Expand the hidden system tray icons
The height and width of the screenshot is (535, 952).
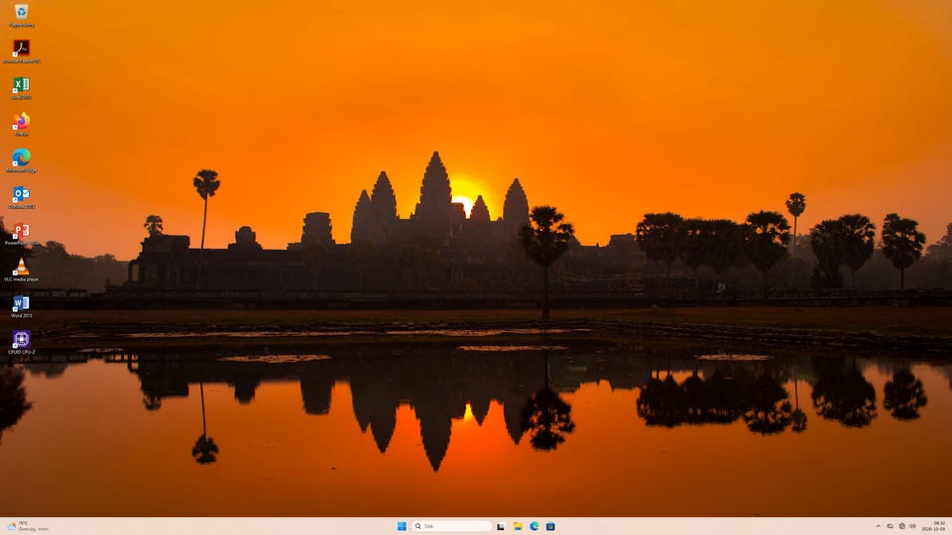point(878,526)
